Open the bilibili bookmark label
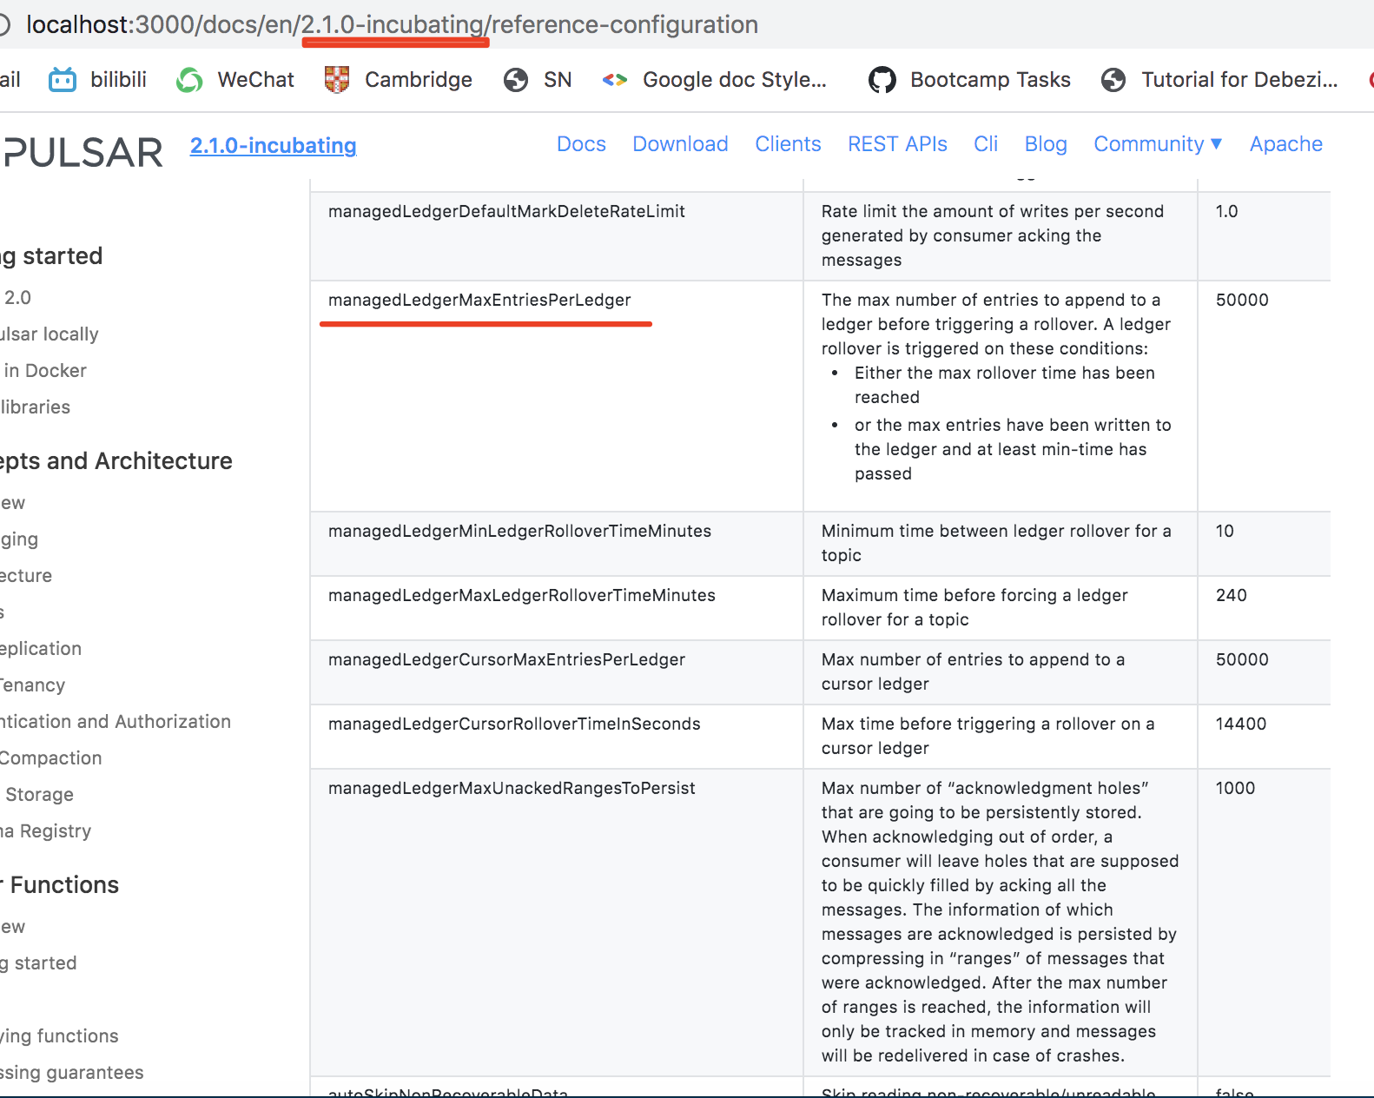This screenshot has width=1374, height=1098. point(118,80)
